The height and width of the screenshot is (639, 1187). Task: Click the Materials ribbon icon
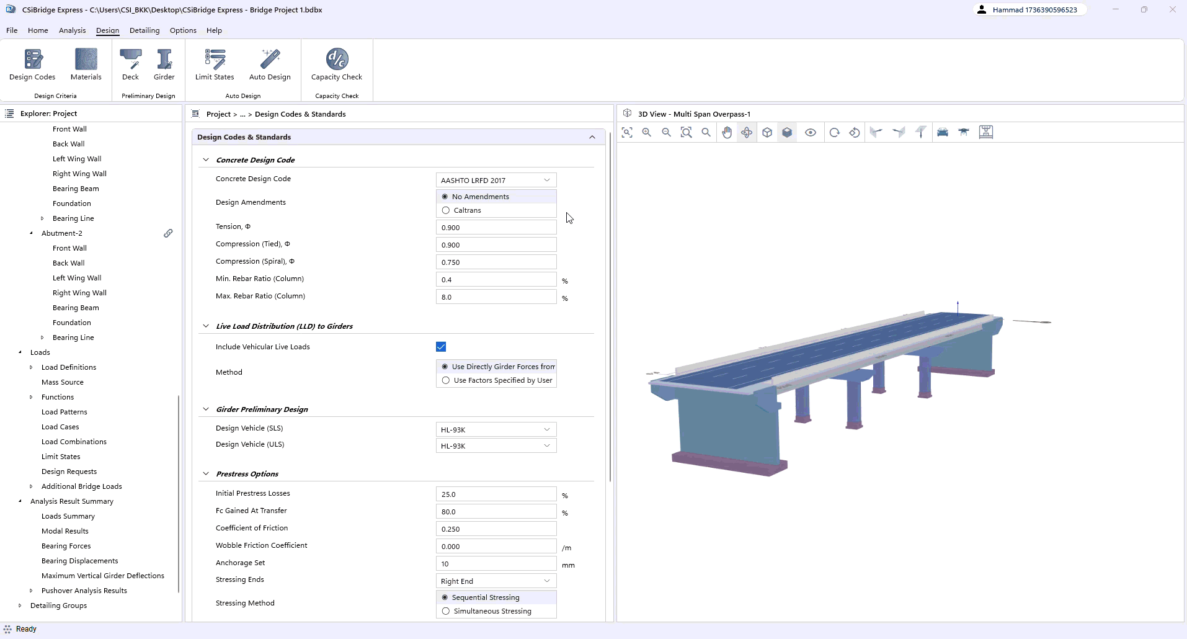coord(86,65)
